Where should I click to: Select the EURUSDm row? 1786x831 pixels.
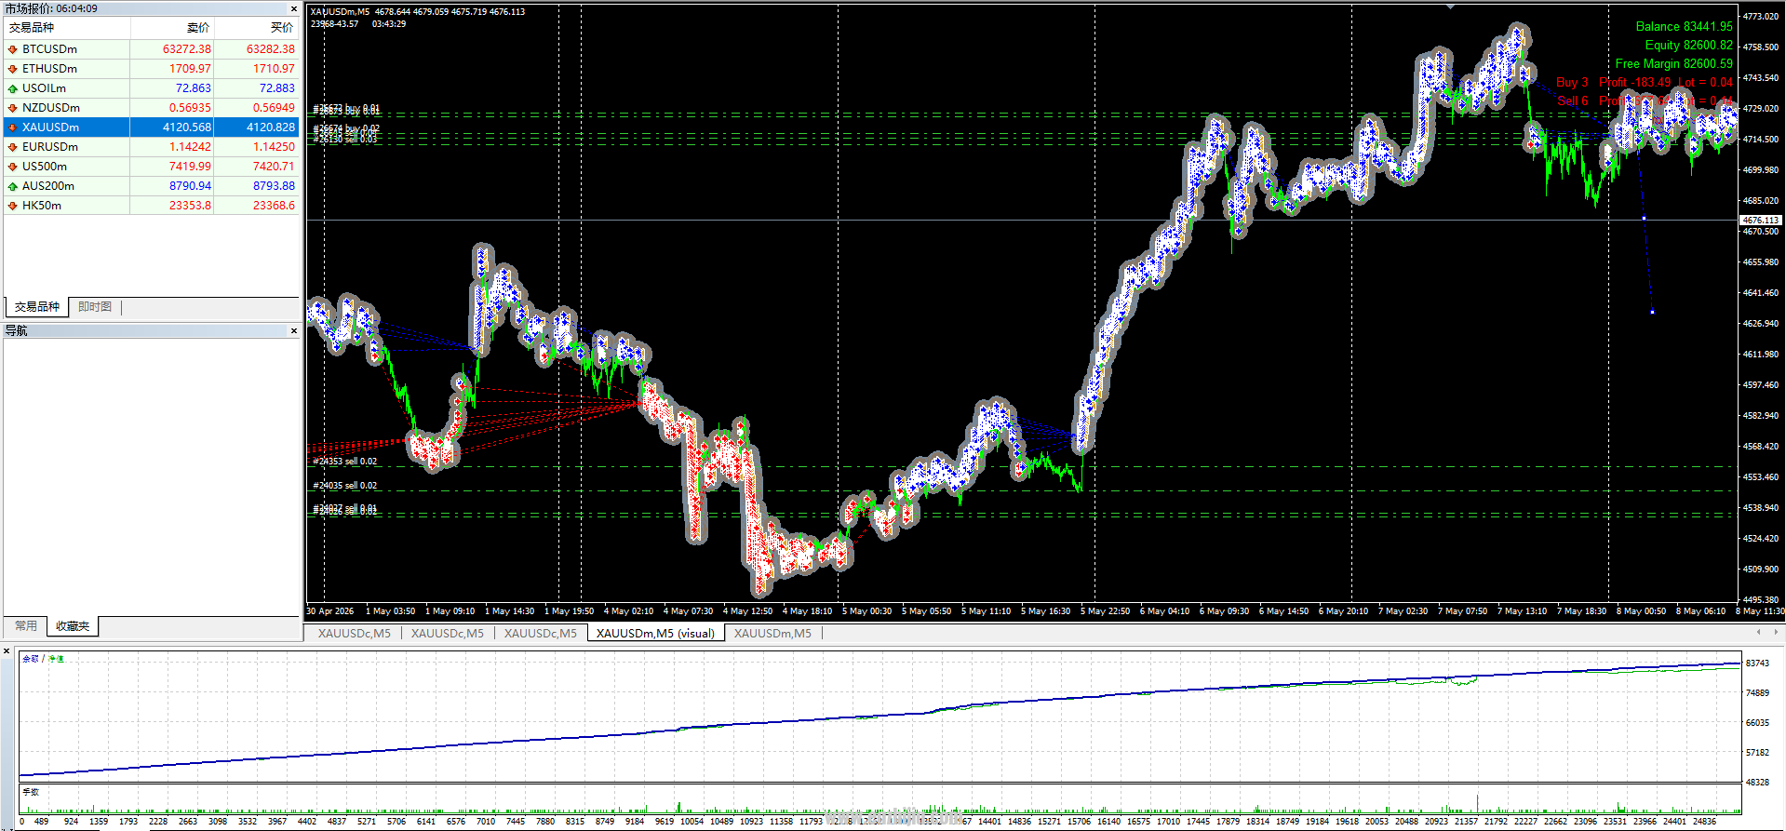[152, 147]
